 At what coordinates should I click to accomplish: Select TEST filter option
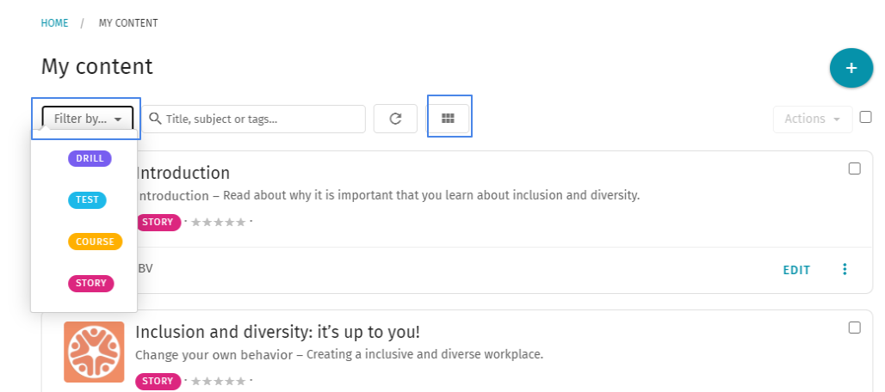coord(87,200)
